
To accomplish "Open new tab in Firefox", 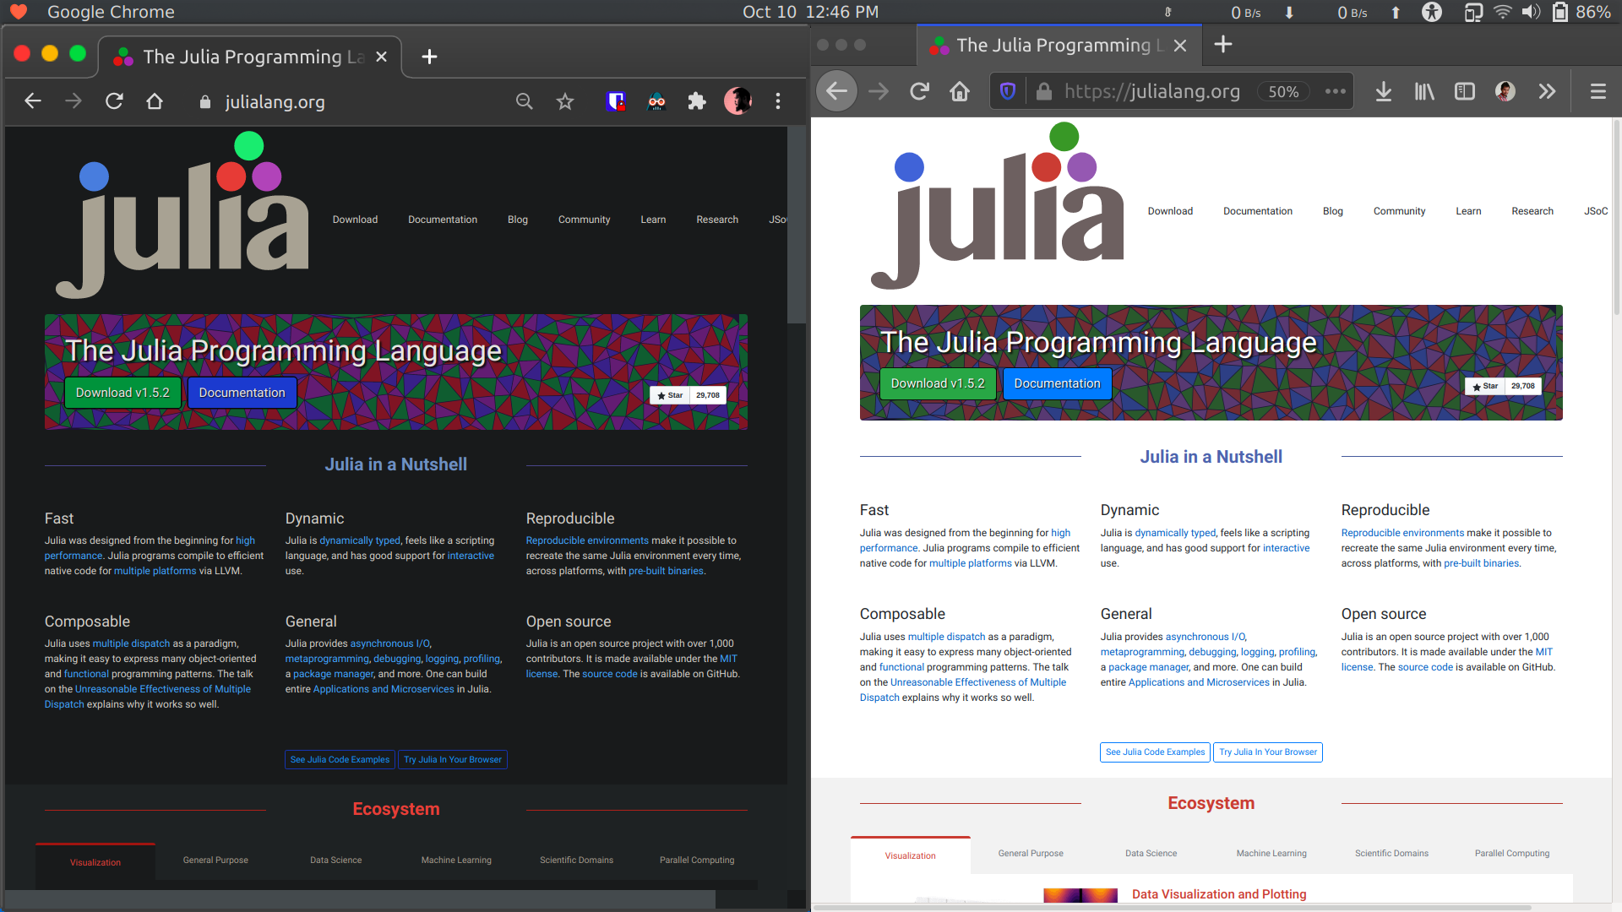I will (1223, 45).
